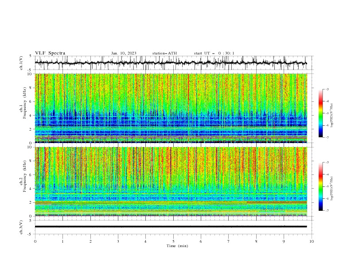This screenshot has height=271, width=351.
Task: Click the "6" frequency tick on ch.1 spectrogram
Action: [31, 101]
